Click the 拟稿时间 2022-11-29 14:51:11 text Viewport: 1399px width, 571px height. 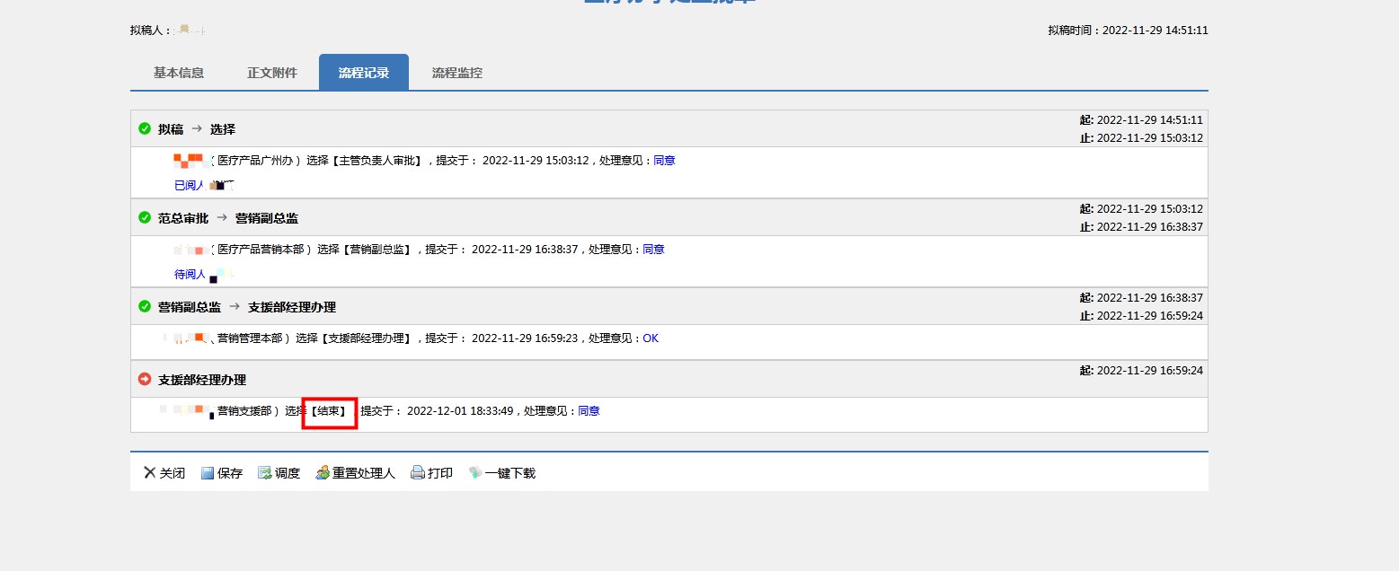tap(1128, 31)
